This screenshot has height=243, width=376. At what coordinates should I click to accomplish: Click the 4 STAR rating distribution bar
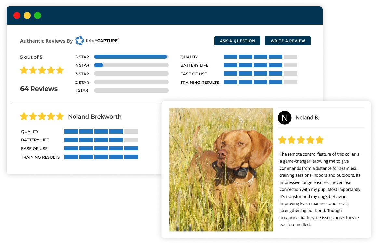pyautogui.click(x=131, y=65)
